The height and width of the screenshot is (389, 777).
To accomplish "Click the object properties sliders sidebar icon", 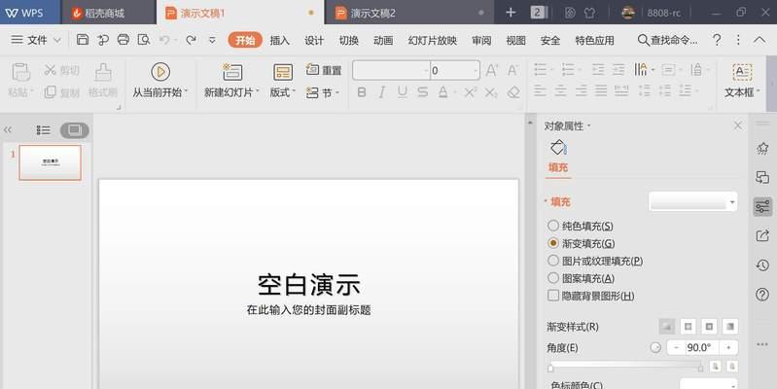I will coord(762,206).
